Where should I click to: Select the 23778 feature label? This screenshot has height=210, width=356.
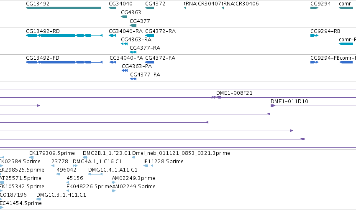[x=60, y=161]
